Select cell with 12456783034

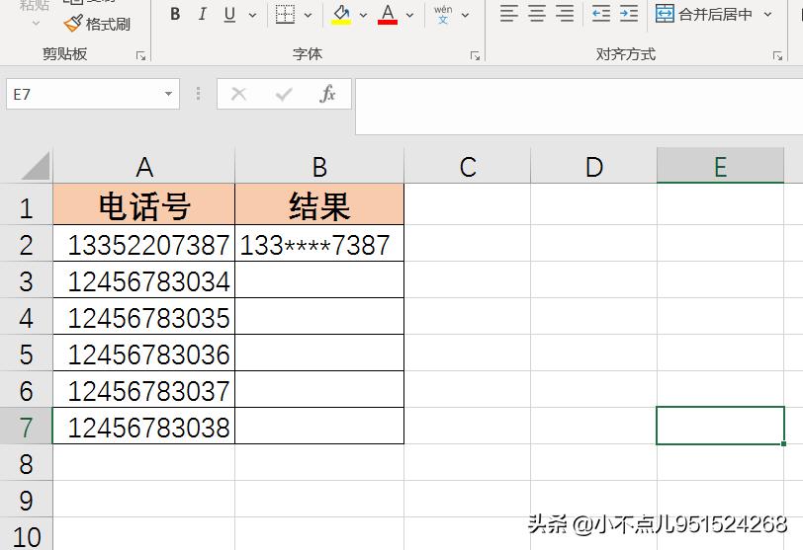click(x=144, y=280)
